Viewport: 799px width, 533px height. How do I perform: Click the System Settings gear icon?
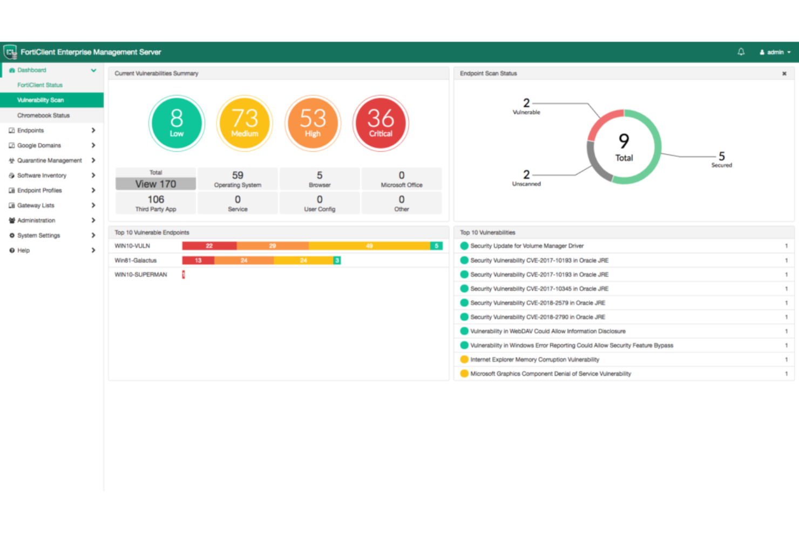tap(12, 235)
